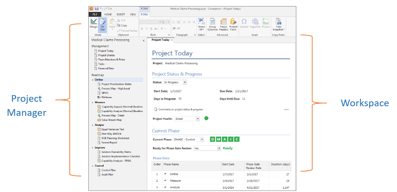Click the Copy icon in Clipboard group
This screenshot has height=192, width=397.
tap(119, 26)
